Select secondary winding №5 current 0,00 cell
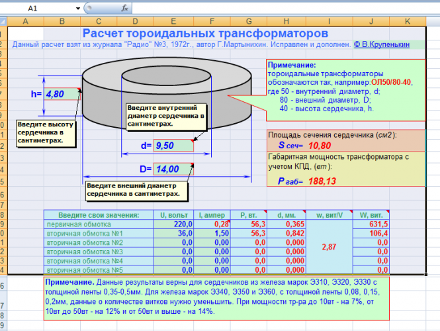This screenshot has width=440, height=331. pyautogui.click(x=212, y=270)
